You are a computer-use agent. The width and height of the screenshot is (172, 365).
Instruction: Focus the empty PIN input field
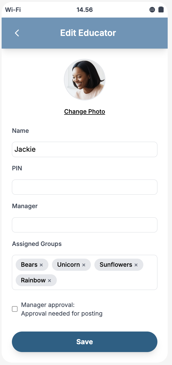point(85,187)
